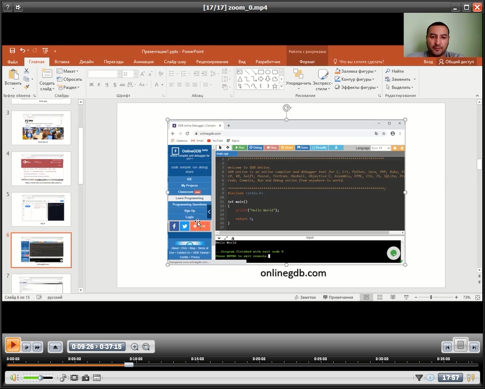Viewport: 485px width, 389px height.
Task: Click the filmstrip video icon
Action: 74,378
